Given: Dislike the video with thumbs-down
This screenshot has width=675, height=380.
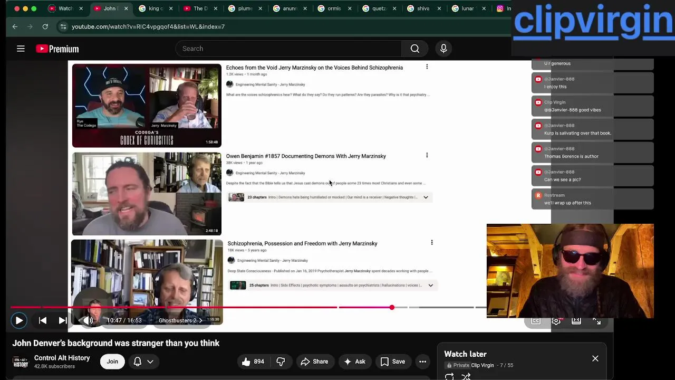Looking at the screenshot, I should 281,362.
